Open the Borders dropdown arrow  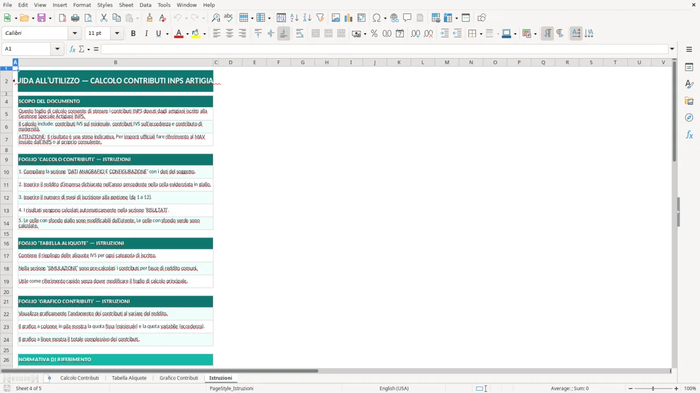tap(480, 34)
